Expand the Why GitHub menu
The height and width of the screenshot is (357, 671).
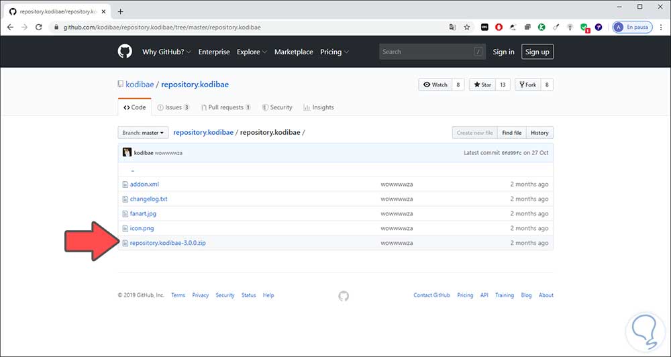click(x=166, y=52)
